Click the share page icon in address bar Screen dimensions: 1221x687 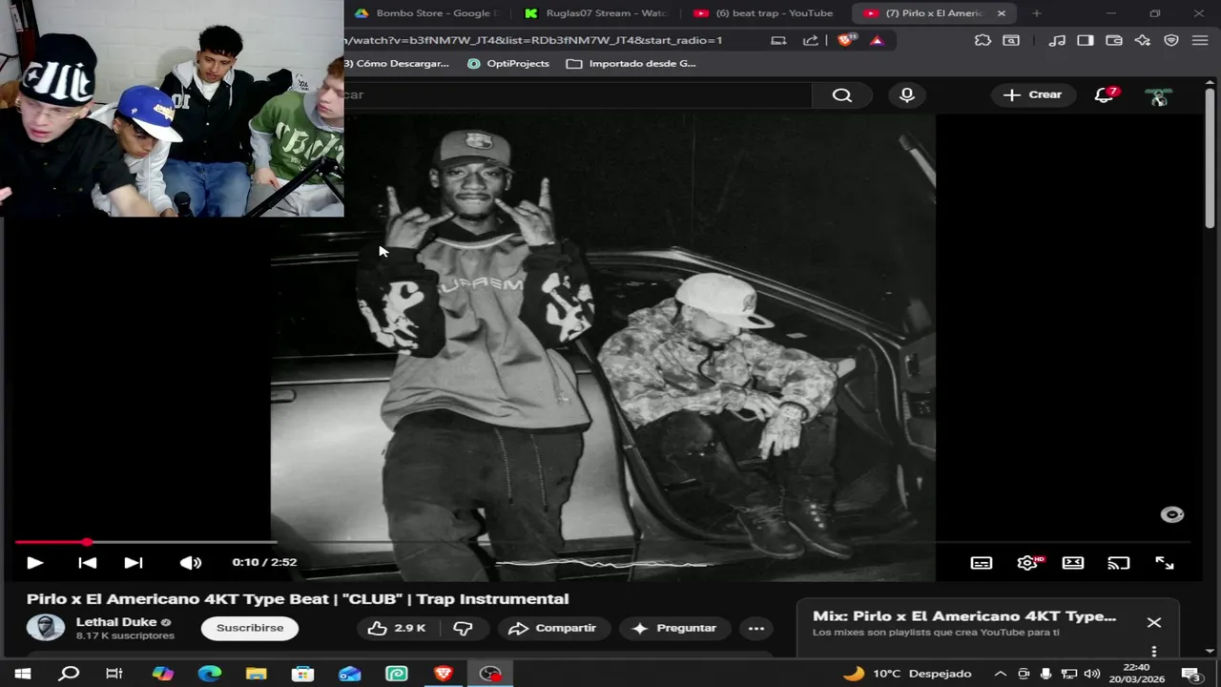[810, 40]
